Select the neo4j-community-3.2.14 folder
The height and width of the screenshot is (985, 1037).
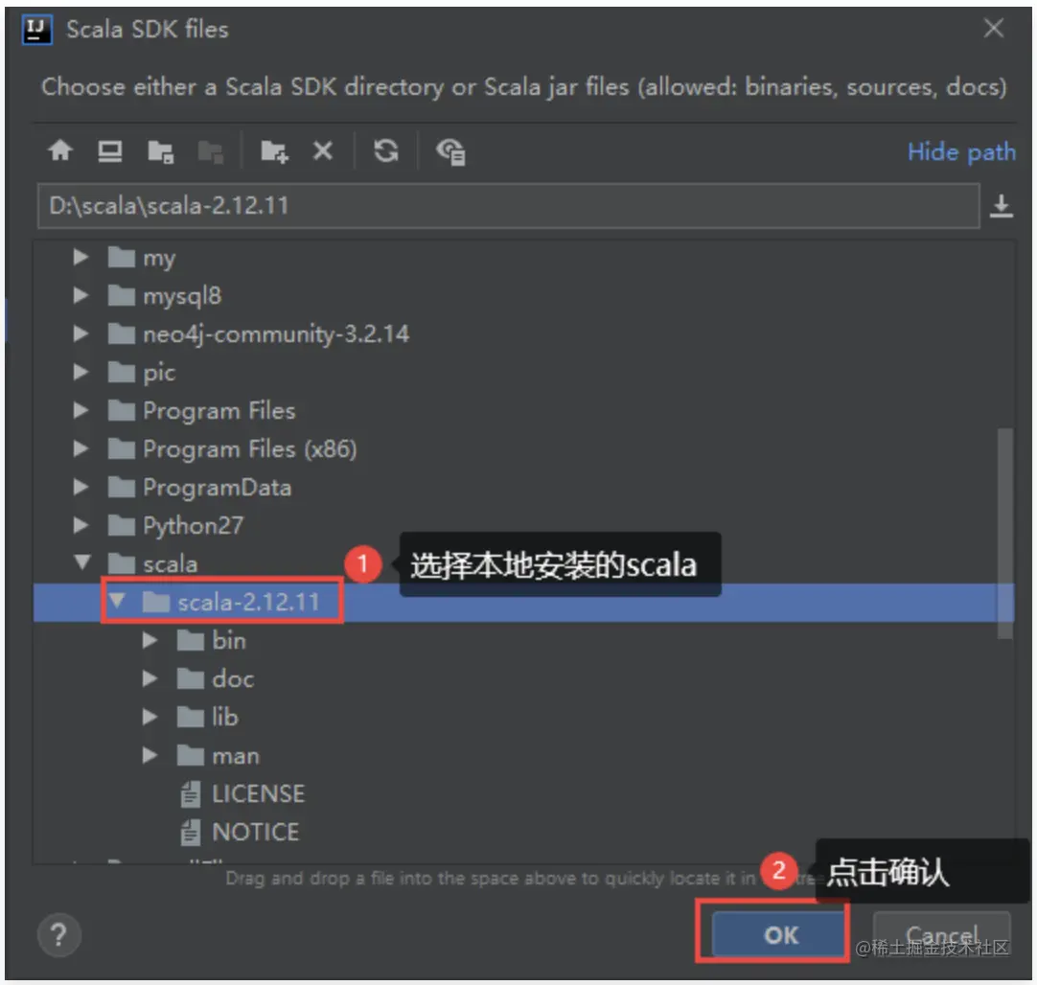pos(259,333)
